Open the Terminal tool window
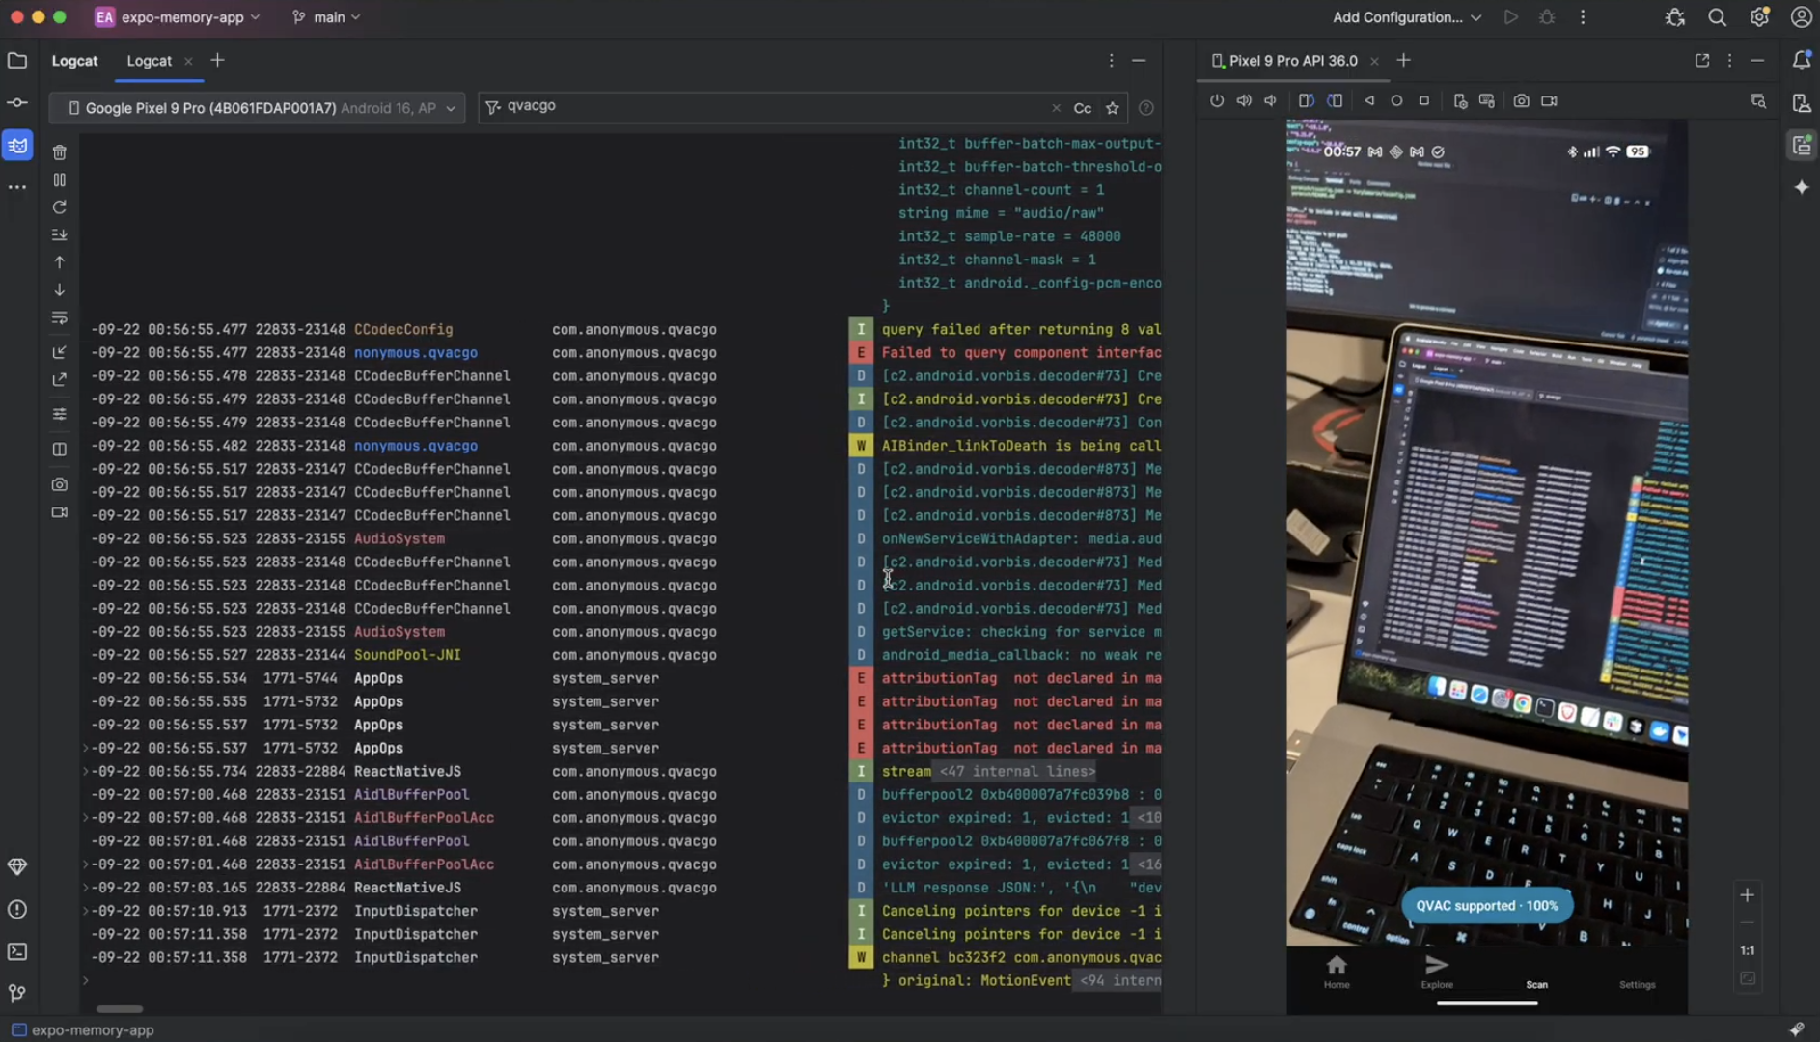1820x1042 pixels. tap(17, 951)
